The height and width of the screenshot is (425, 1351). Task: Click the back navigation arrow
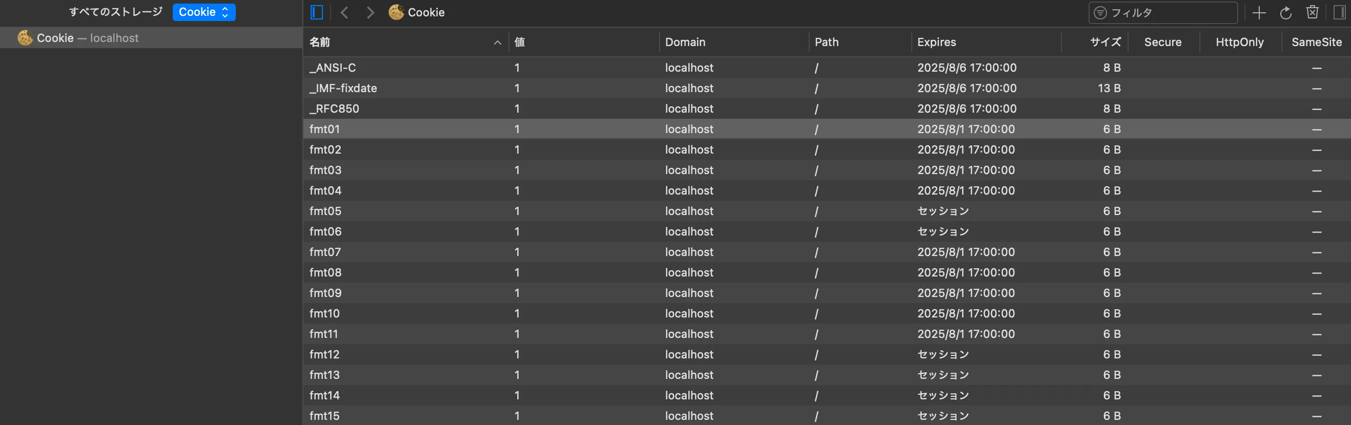pos(344,13)
